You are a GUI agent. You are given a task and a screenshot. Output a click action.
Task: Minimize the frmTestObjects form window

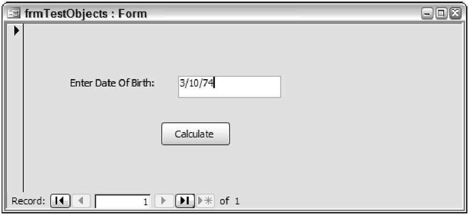(428, 14)
